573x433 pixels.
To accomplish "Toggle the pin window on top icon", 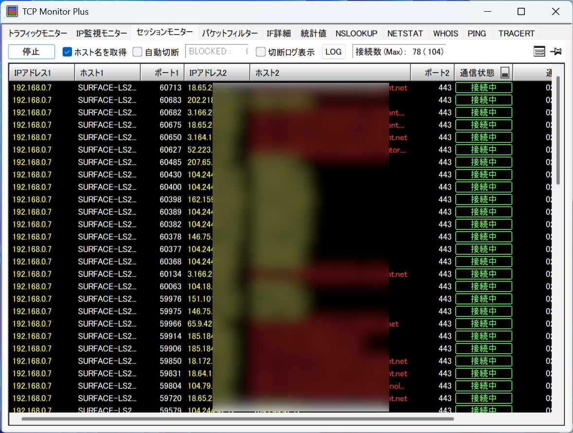I will (x=556, y=52).
